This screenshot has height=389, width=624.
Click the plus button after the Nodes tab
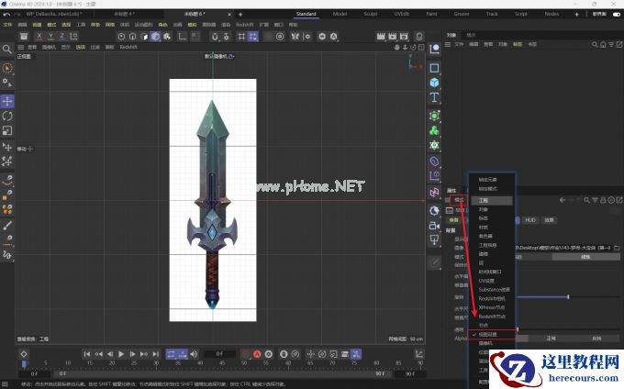click(576, 15)
